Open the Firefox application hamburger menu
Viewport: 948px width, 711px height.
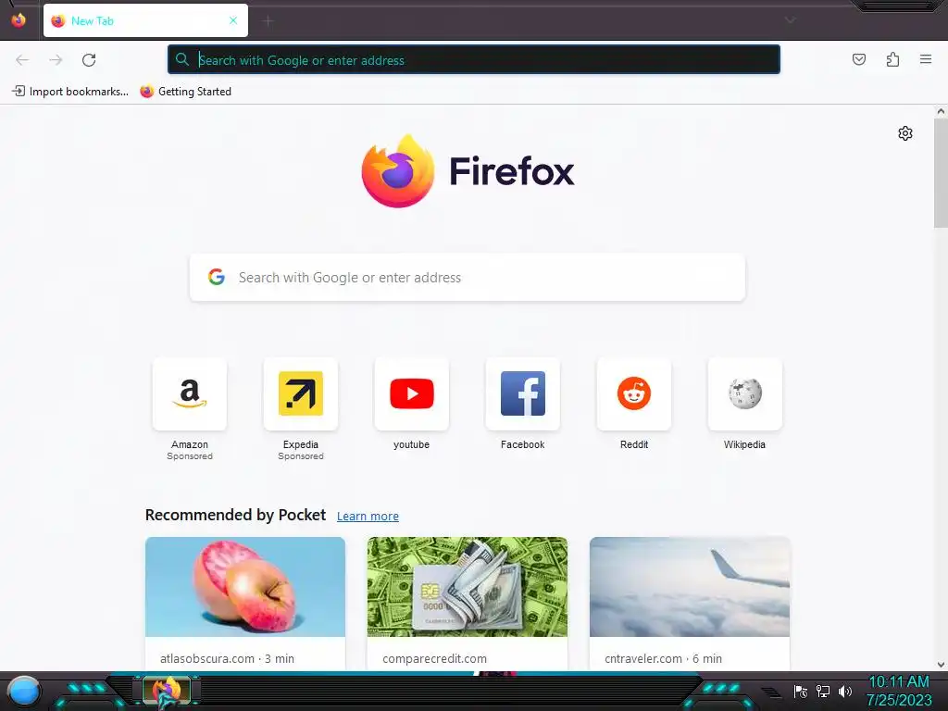click(x=926, y=59)
